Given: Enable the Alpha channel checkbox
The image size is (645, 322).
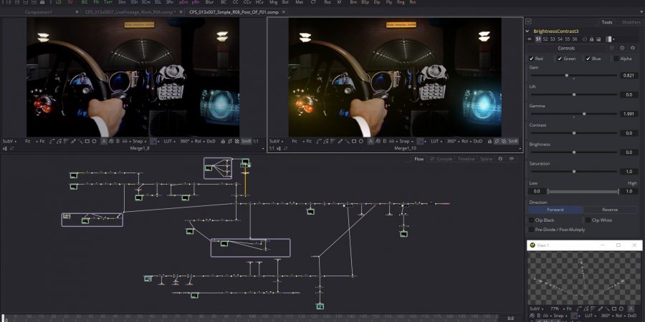Looking at the screenshot, I should tap(616, 58).
